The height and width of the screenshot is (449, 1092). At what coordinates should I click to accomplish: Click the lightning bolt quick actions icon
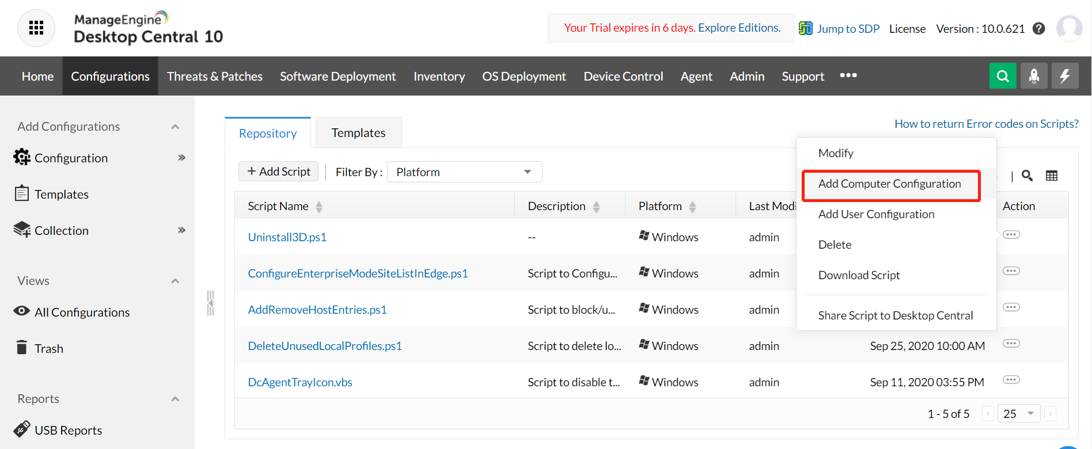click(1065, 76)
